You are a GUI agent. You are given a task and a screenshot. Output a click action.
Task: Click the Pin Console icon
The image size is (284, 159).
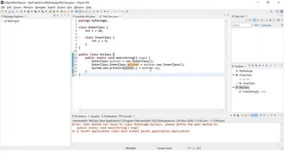tap(261, 115)
